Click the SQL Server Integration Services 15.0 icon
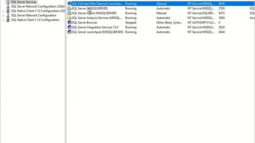 69,27
